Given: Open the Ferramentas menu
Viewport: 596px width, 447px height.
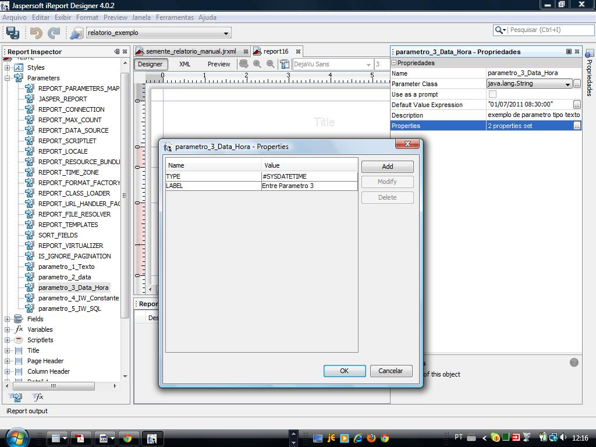Looking at the screenshot, I should pyautogui.click(x=175, y=17).
